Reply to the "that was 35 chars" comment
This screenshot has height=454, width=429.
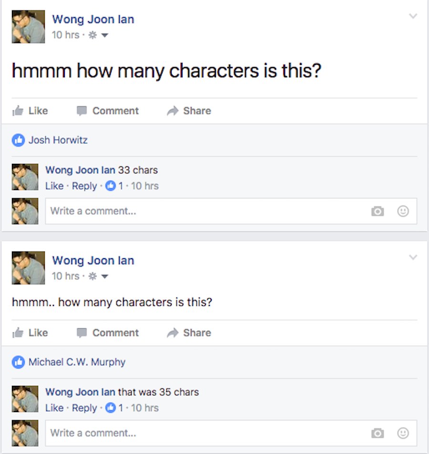click(84, 408)
